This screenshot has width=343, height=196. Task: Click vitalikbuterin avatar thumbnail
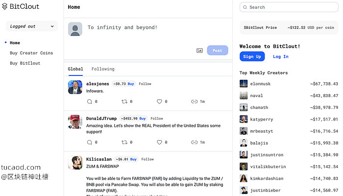244,167
